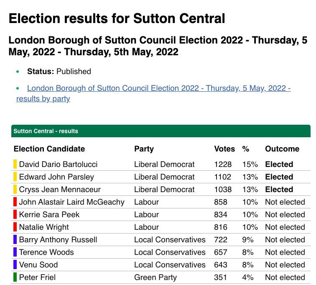This screenshot has width=316, height=285.
Task: Click red marker next to Natalie Wright
Action: 15,227
